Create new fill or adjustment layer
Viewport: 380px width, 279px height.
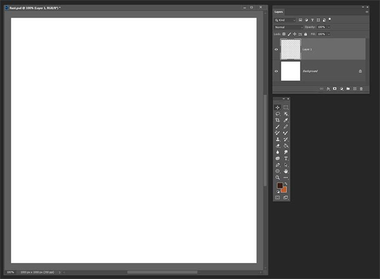point(341,89)
